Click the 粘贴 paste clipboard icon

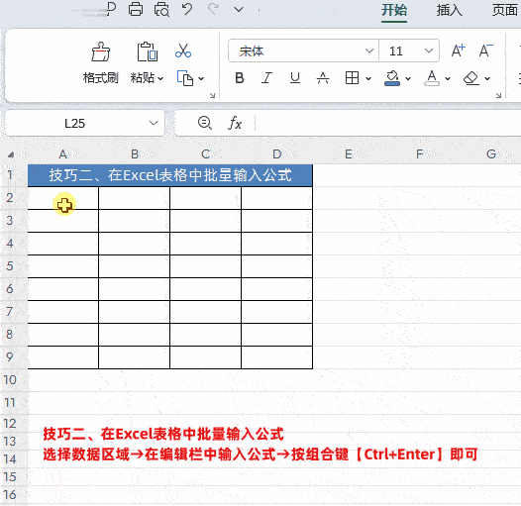point(148,51)
